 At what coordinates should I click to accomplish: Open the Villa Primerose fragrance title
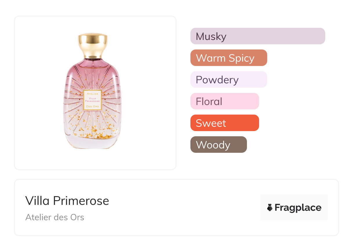[x=67, y=201]
